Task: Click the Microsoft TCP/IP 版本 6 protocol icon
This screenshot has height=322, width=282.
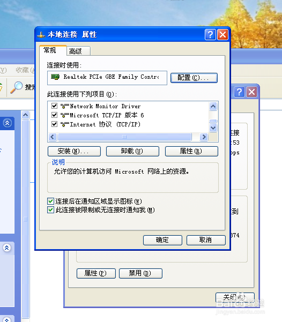Action: (x=64, y=115)
